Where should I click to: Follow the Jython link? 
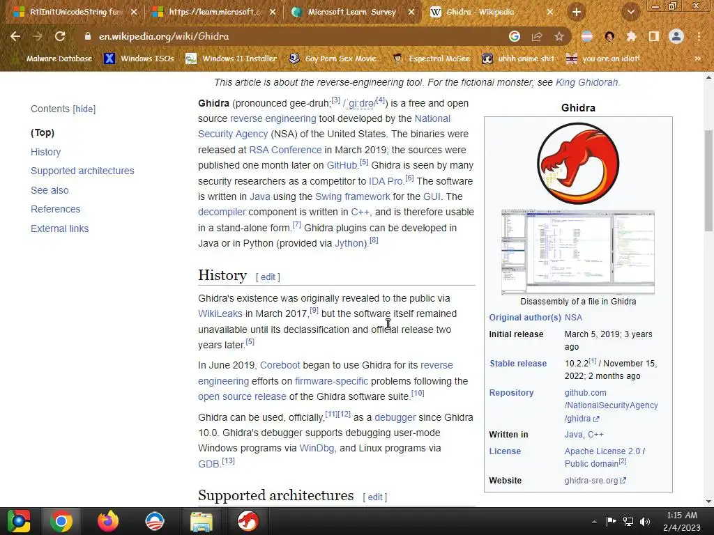pyautogui.click(x=349, y=243)
